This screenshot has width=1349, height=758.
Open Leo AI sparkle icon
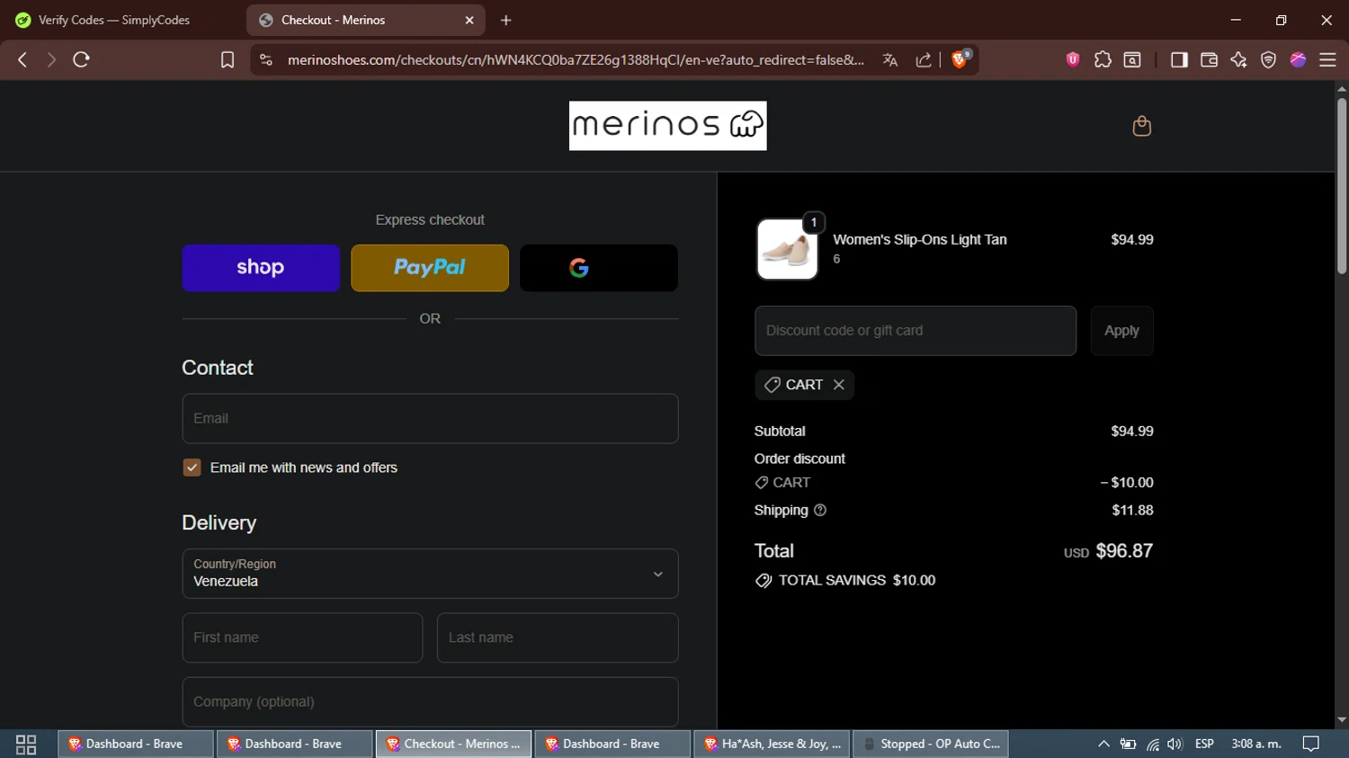click(1238, 59)
